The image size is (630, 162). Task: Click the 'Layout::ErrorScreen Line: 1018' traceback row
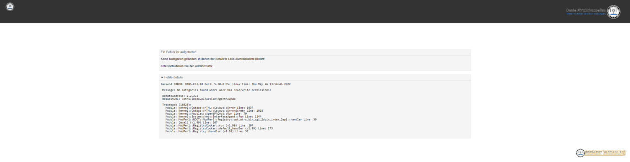coord(214,110)
